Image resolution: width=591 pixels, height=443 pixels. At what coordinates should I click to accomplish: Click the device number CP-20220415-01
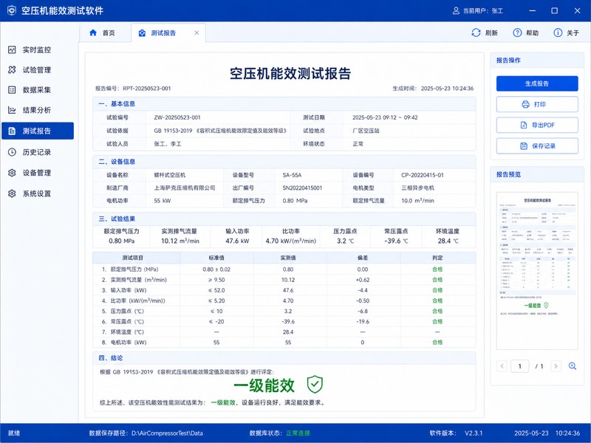tap(423, 175)
